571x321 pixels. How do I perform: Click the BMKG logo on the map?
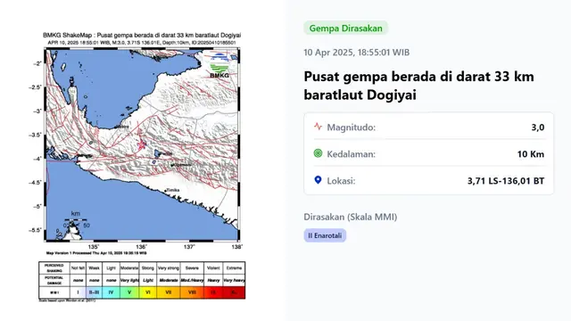click(219, 65)
